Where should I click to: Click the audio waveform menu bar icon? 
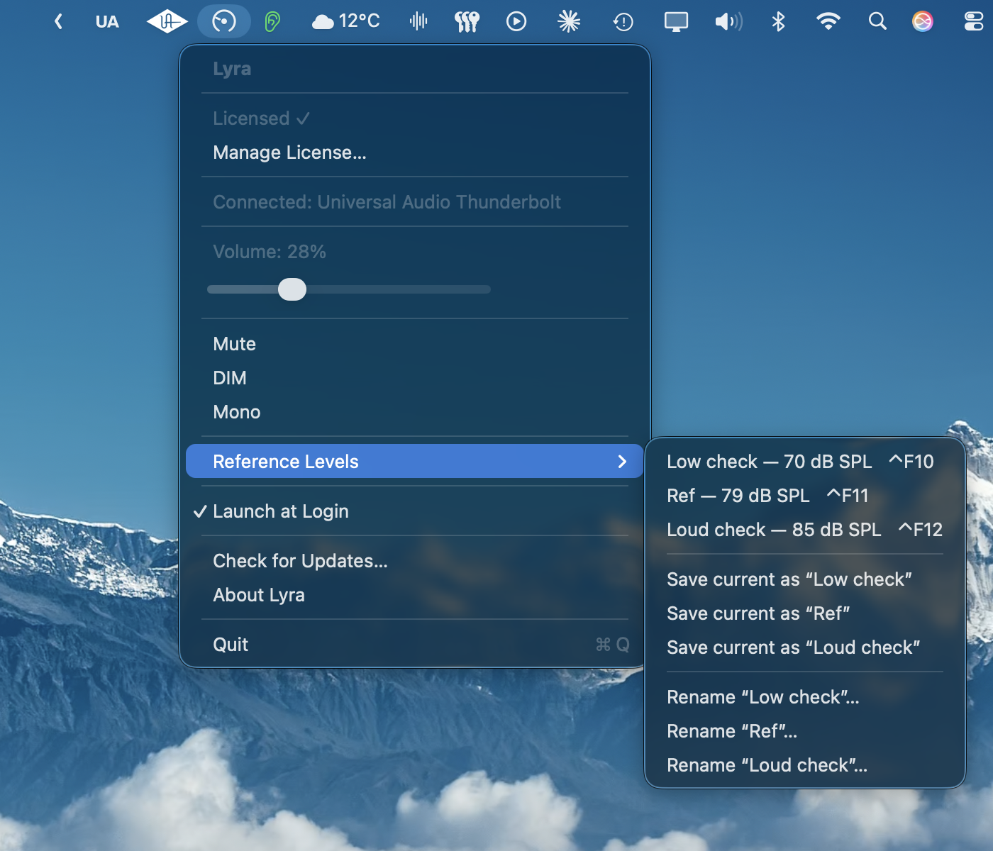(x=418, y=22)
